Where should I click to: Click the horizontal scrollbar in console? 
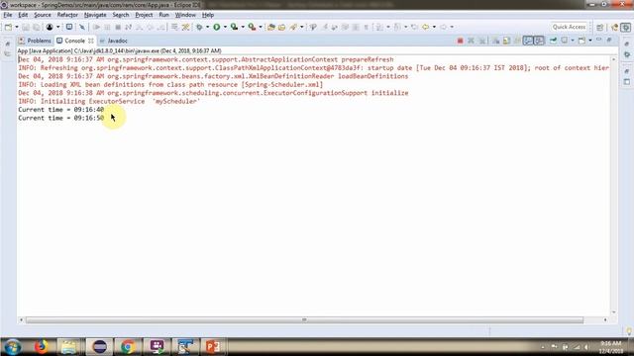[304, 320]
